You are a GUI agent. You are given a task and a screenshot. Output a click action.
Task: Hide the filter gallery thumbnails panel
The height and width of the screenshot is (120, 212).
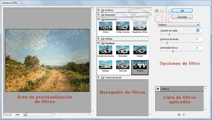pos(157,10)
